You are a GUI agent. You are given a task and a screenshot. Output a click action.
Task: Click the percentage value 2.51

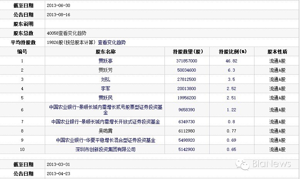point(231,98)
